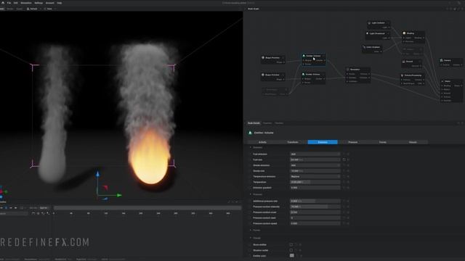Select the Light Directional node icon
The height and width of the screenshot is (261, 465).
(x=368, y=33)
